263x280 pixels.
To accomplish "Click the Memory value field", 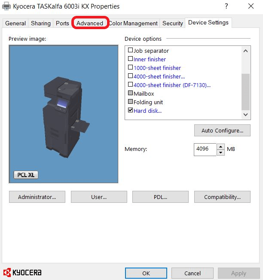I will pos(205,149).
